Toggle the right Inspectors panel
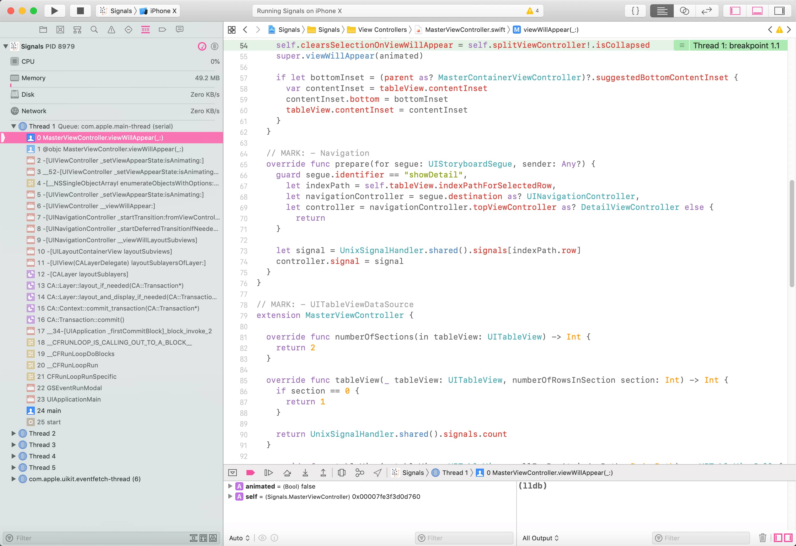Viewport: 796px width, 546px height. coord(779,11)
